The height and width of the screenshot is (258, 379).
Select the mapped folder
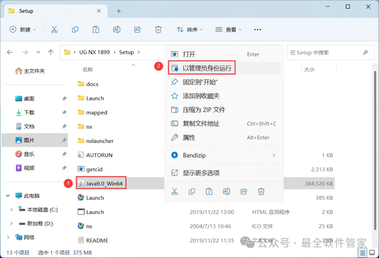93,112
